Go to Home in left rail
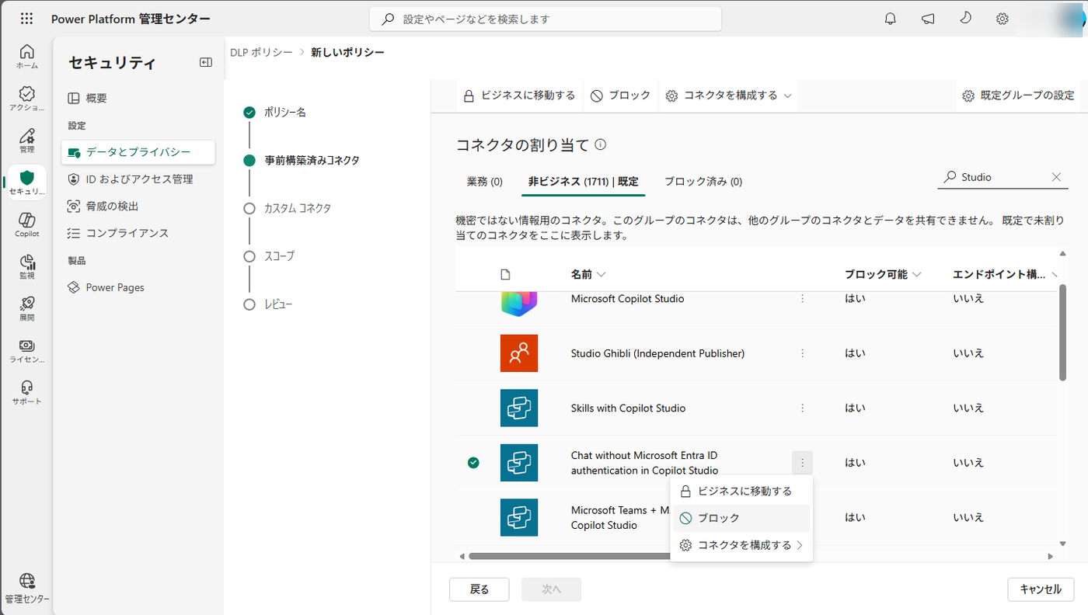This screenshot has width=1088, height=615. [x=26, y=57]
